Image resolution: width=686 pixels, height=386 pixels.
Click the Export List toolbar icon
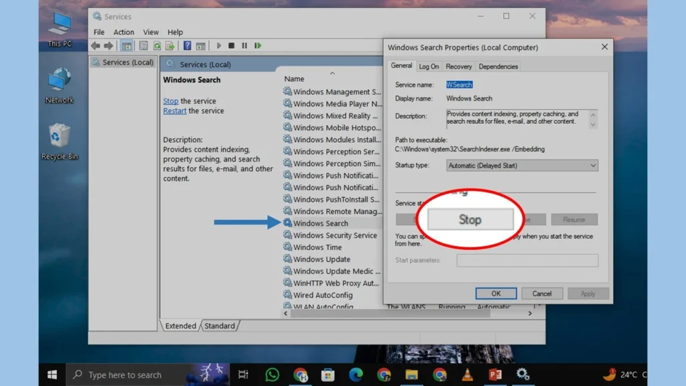tap(170, 46)
